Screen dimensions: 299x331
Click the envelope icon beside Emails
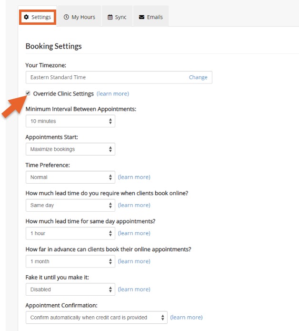pos(141,17)
